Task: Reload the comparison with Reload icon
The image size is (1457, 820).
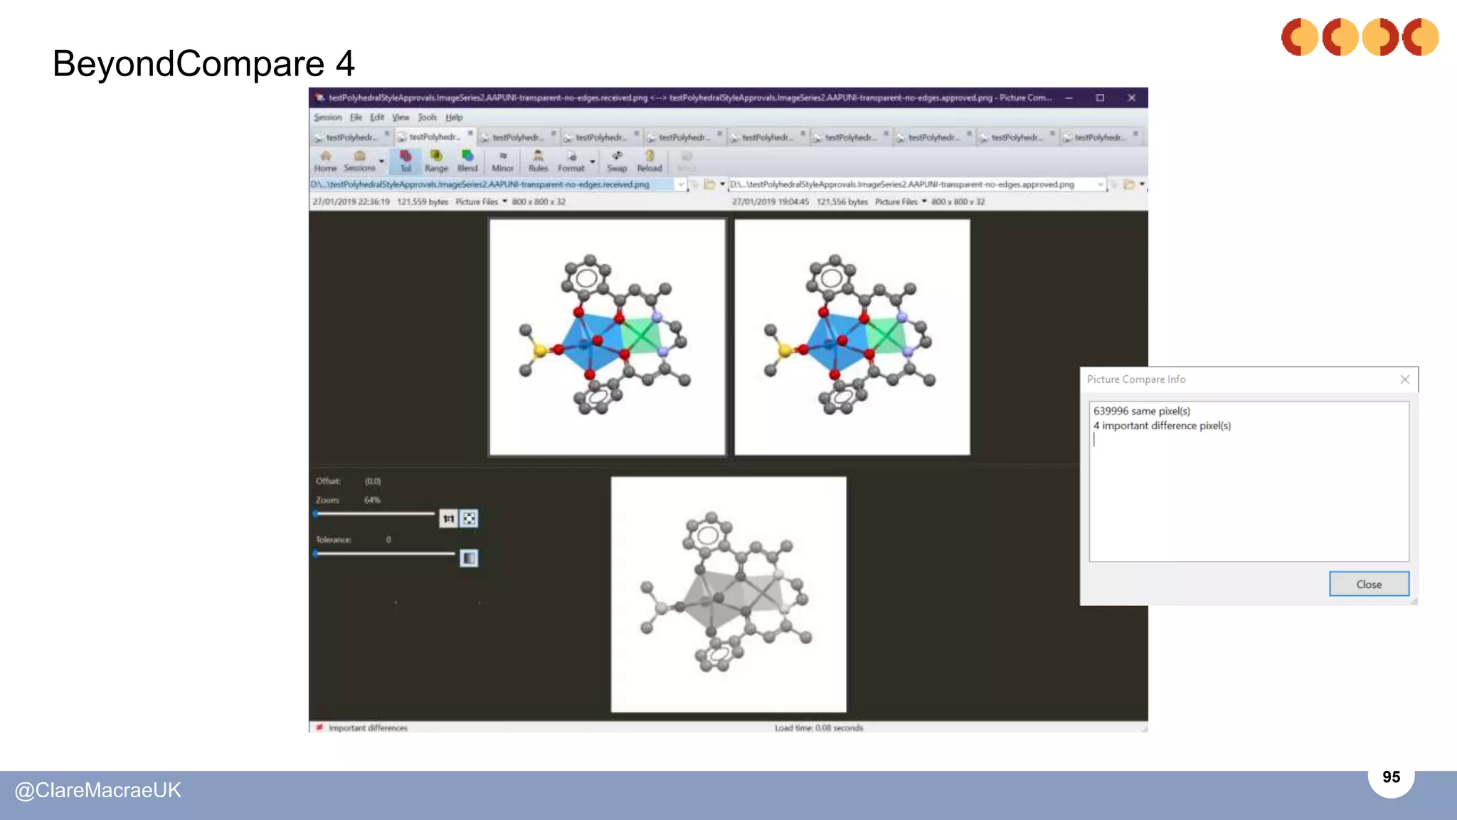Action: click(x=649, y=161)
